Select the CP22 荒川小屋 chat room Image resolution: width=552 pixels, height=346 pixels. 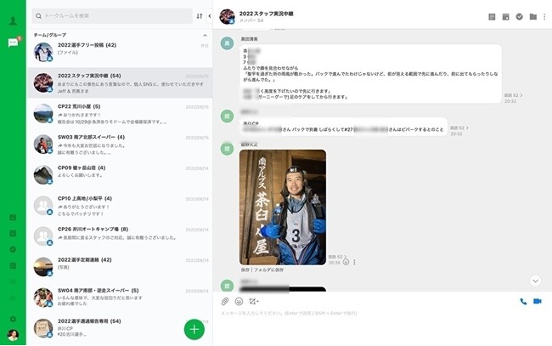click(x=120, y=113)
